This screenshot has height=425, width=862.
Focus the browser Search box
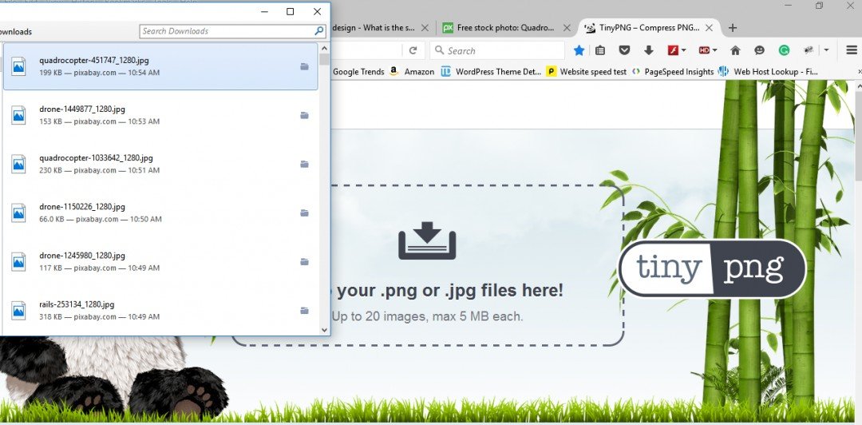point(497,50)
